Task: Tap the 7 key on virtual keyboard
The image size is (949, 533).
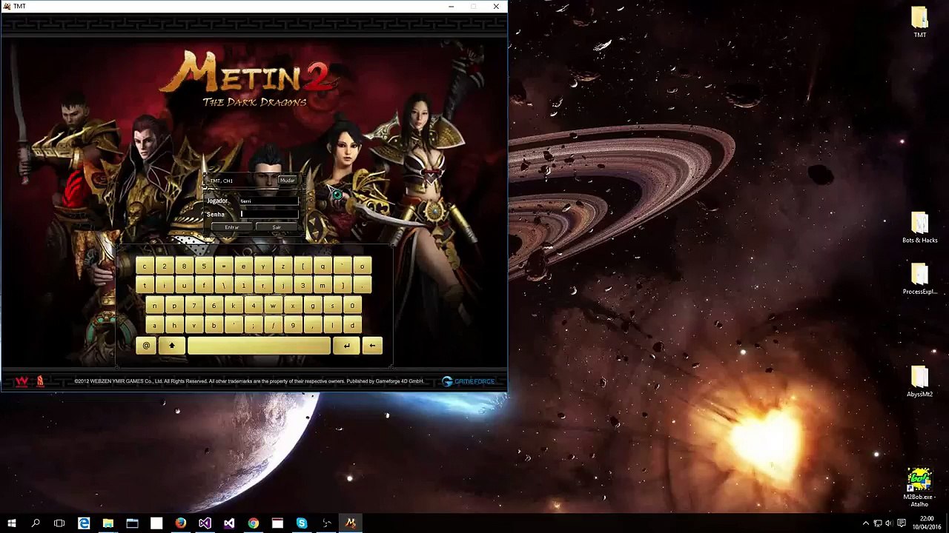Action: point(194,306)
